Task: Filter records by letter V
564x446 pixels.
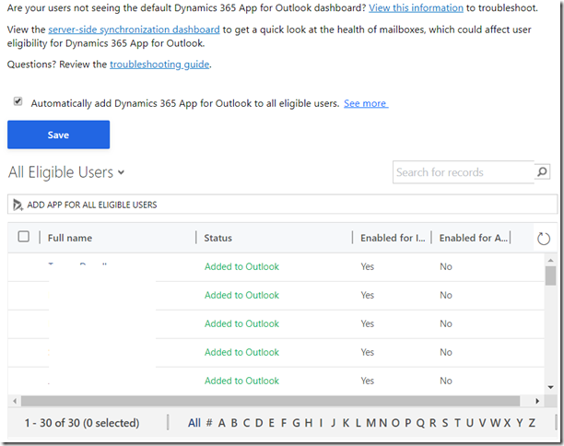Action: pos(482,423)
